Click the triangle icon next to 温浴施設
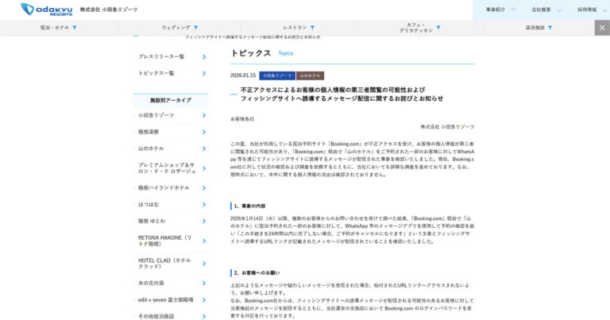610x320 pixels. click(x=550, y=28)
